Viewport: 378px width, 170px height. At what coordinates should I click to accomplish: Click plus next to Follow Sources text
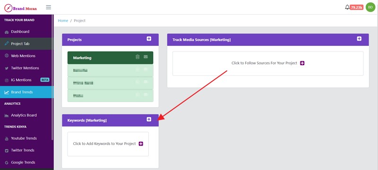click(x=302, y=63)
